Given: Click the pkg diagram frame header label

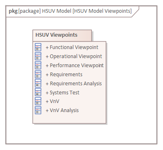Looking at the screenshot, I should point(13,11).
